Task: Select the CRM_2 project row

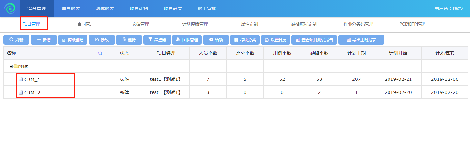Action: (32, 92)
